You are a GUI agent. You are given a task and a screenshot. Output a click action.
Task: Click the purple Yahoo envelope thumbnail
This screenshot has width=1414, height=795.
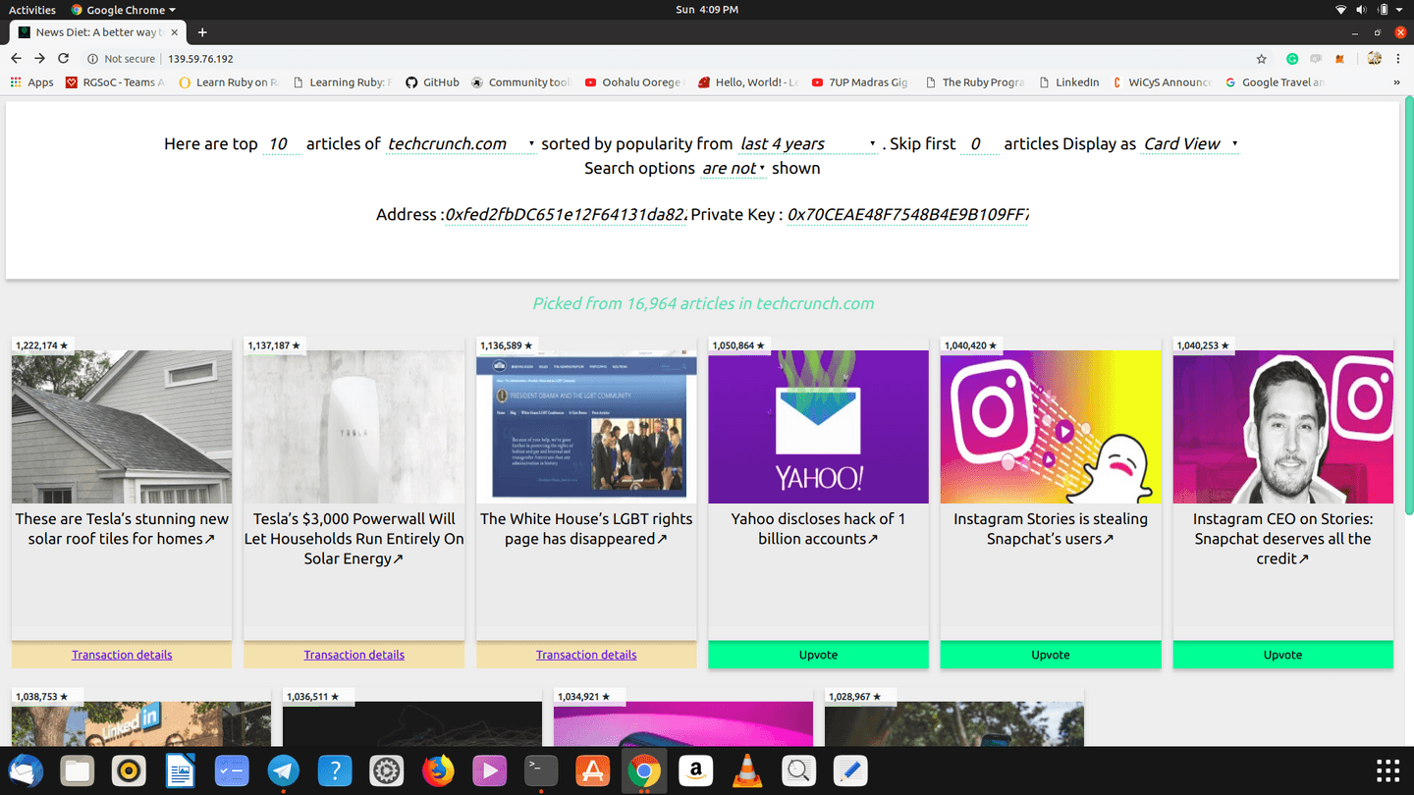pyautogui.click(x=818, y=427)
